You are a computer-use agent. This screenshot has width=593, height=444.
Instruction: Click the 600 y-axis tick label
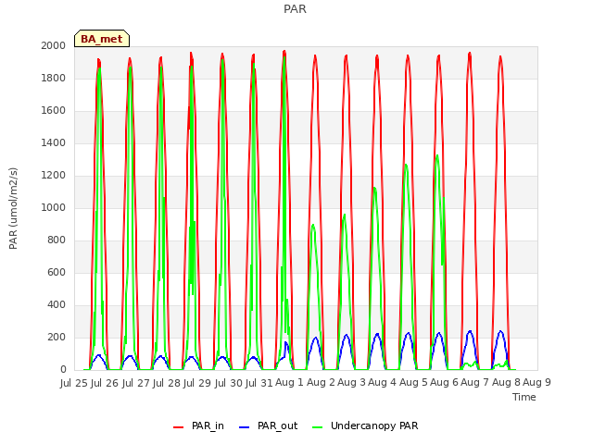tap(57, 273)
